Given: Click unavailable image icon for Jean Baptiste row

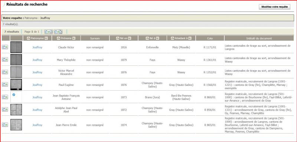Looking at the screenshot, I should 14,94.
